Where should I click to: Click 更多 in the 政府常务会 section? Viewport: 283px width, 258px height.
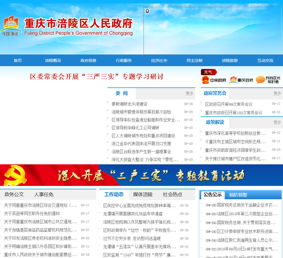coord(277,93)
